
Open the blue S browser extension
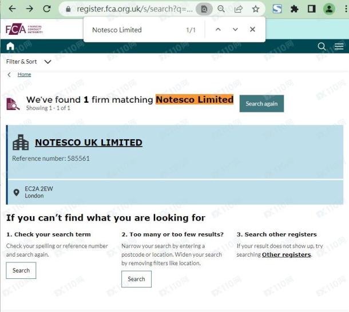277,9
